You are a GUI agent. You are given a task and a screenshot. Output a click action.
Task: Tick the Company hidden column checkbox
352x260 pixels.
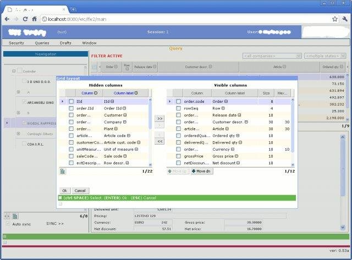tap(71, 122)
